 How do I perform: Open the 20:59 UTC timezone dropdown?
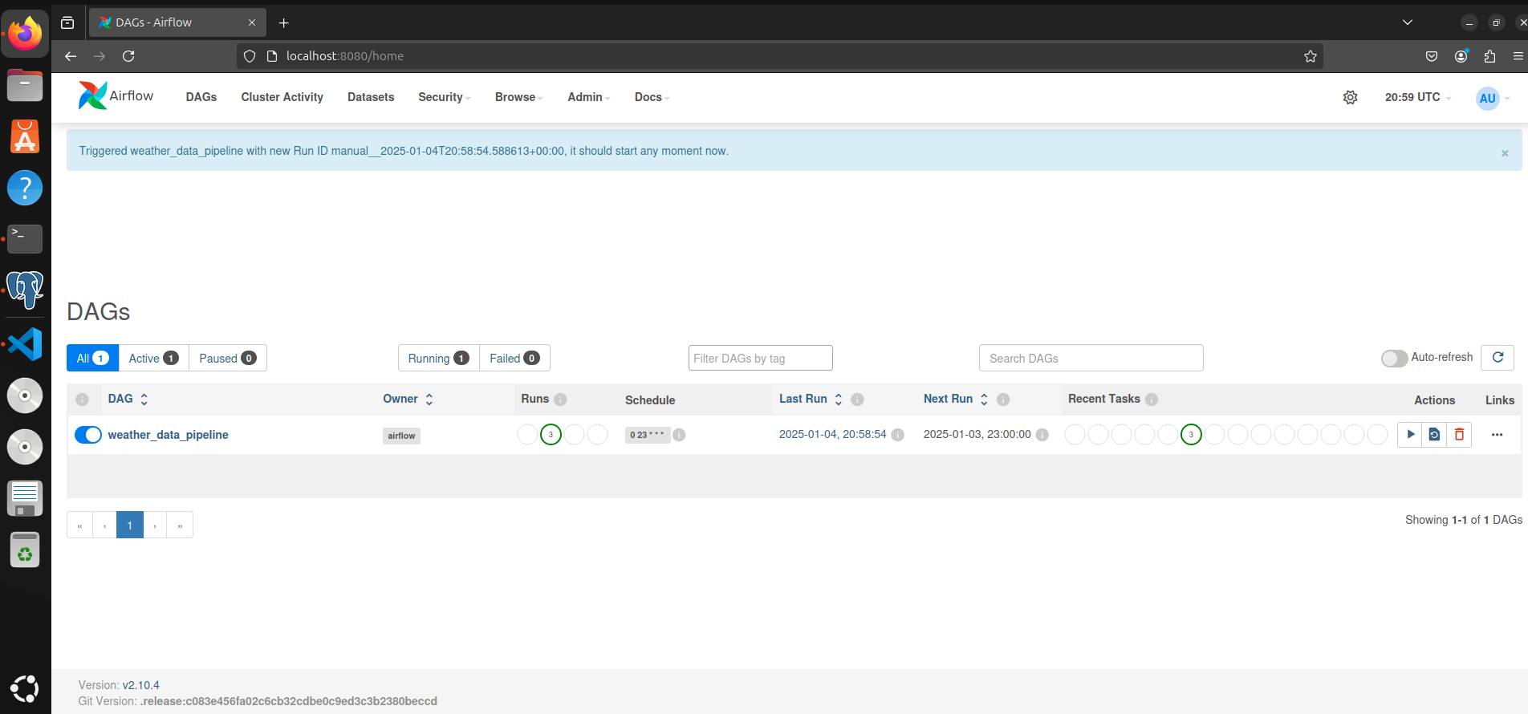1417,97
